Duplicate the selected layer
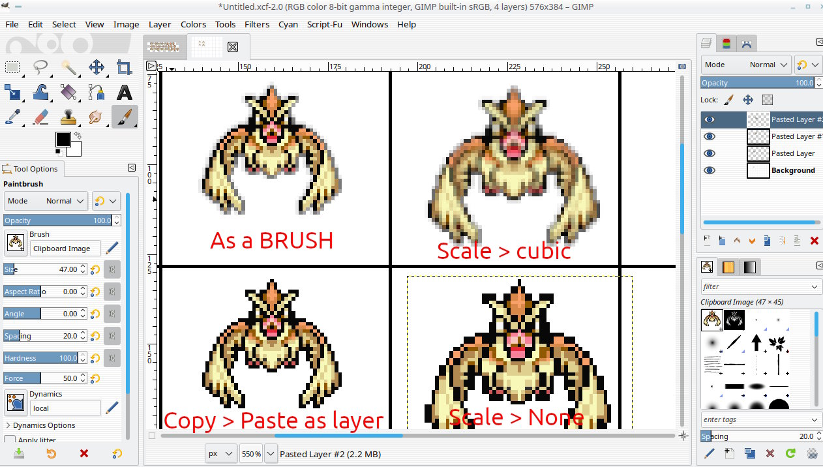Screen dimensions: 823x467 [766, 241]
